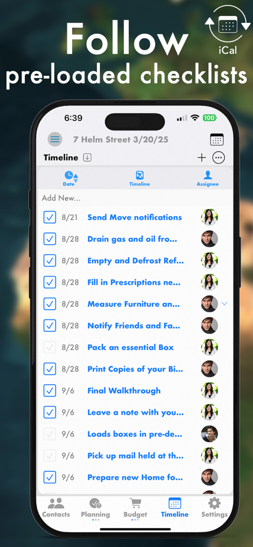Open the Final Walkthrough task
This screenshot has width=253, height=547.
(124, 390)
